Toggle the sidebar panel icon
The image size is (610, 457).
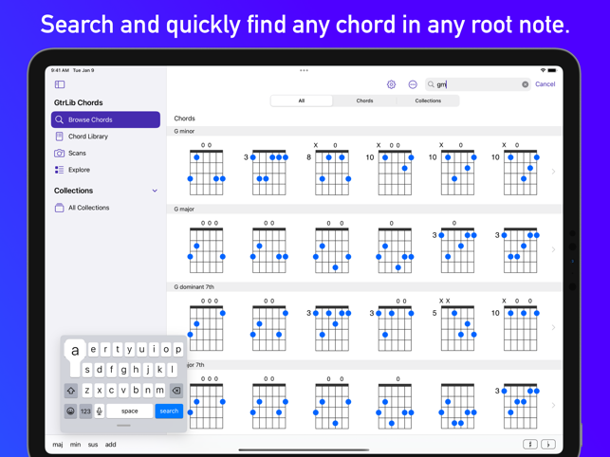click(60, 84)
